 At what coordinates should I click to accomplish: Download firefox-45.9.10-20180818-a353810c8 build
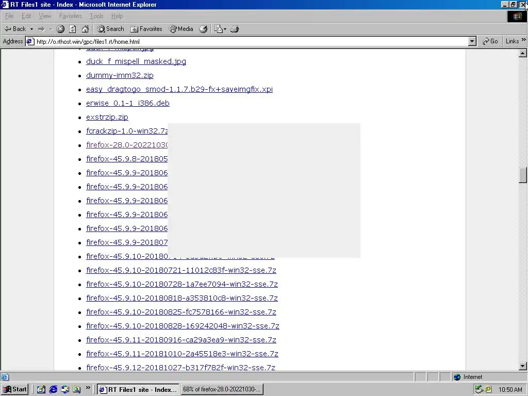click(182, 298)
